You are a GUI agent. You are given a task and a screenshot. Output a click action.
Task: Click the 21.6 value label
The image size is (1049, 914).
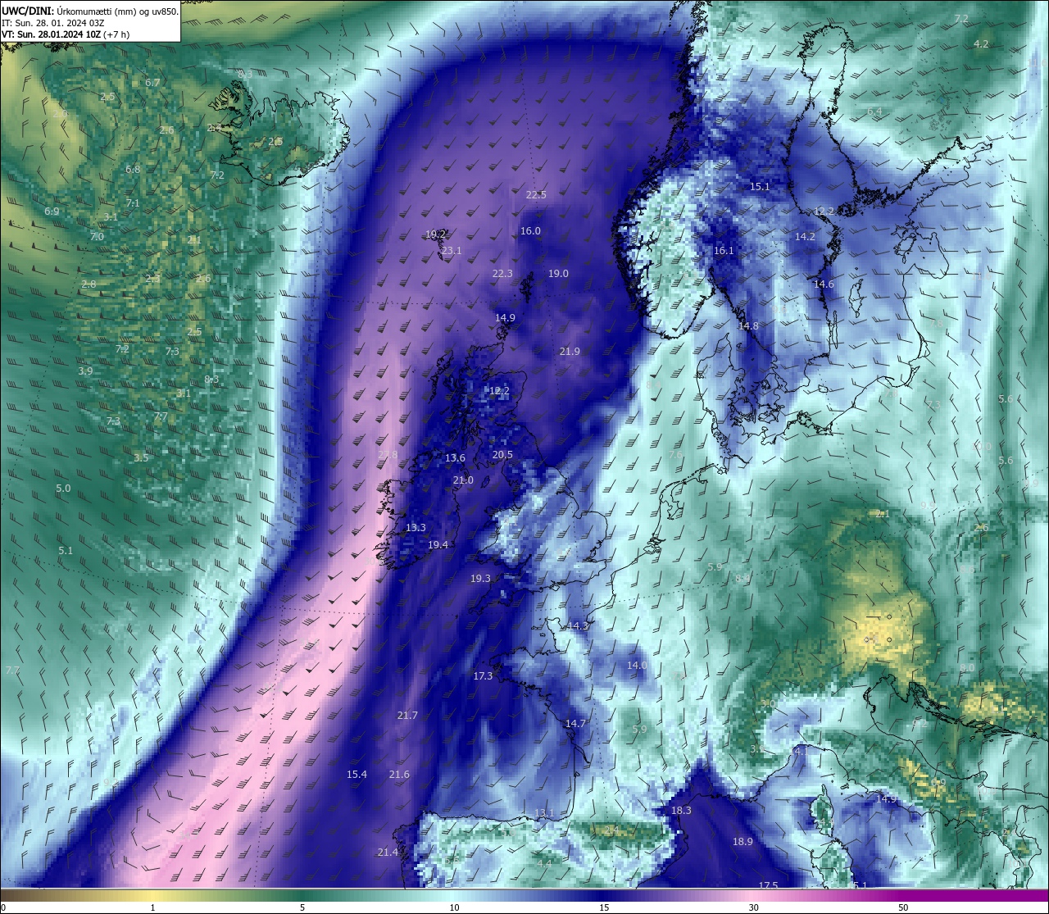[399, 775]
